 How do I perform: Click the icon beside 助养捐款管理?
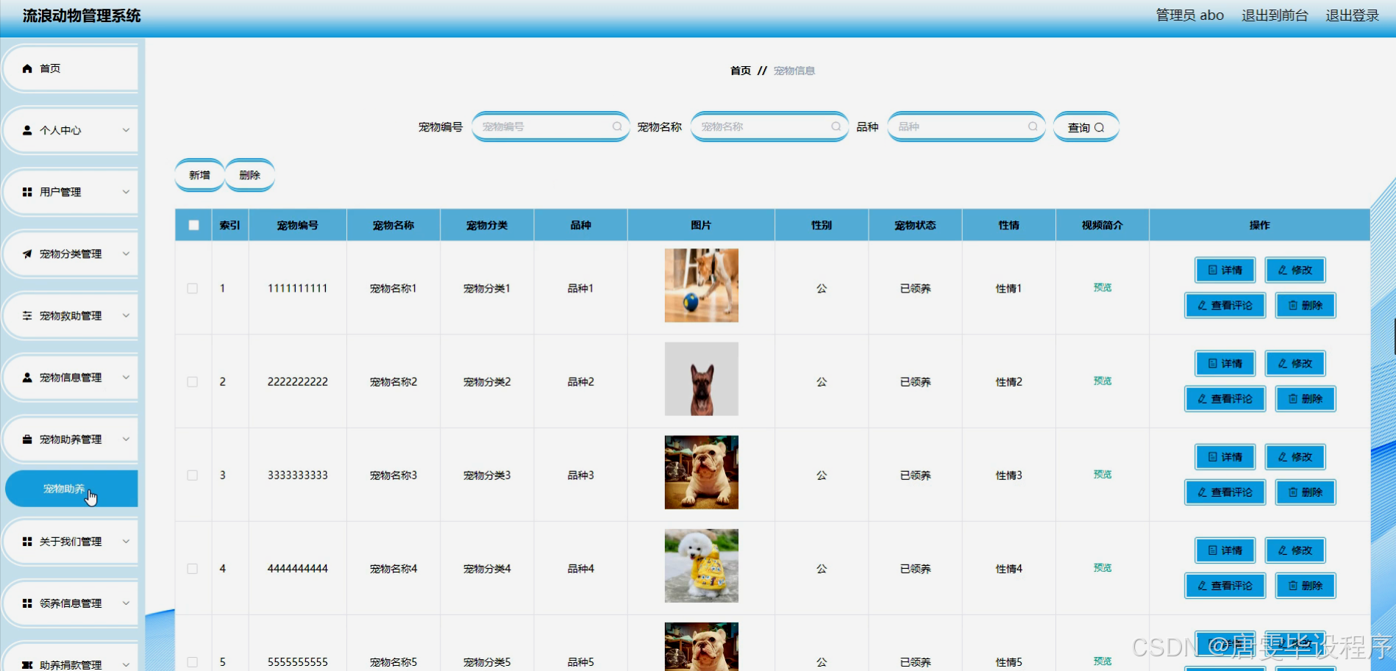click(27, 664)
